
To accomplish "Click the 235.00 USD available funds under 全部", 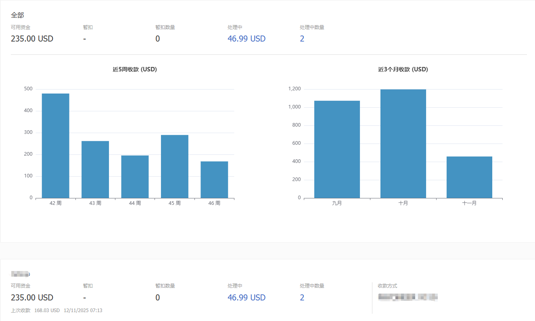I will (x=32, y=39).
